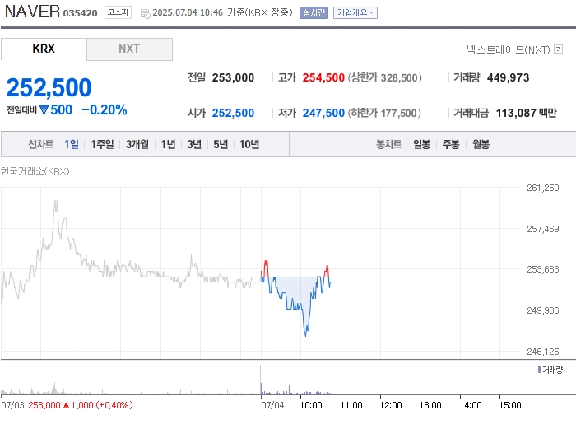Screen dimensions: 576x424
Task: Click the 시가 value 252,500
Action: pyautogui.click(x=233, y=113)
